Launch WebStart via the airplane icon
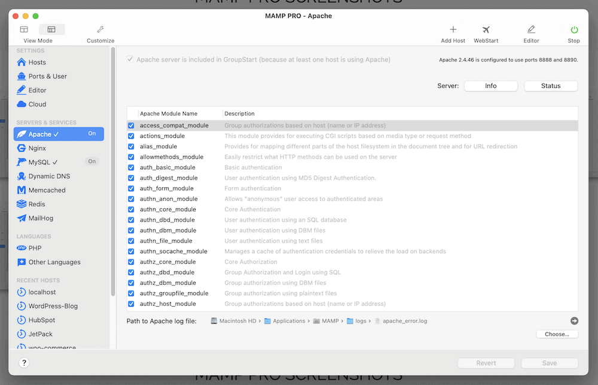Image resolution: width=598 pixels, height=385 pixels. point(486,30)
